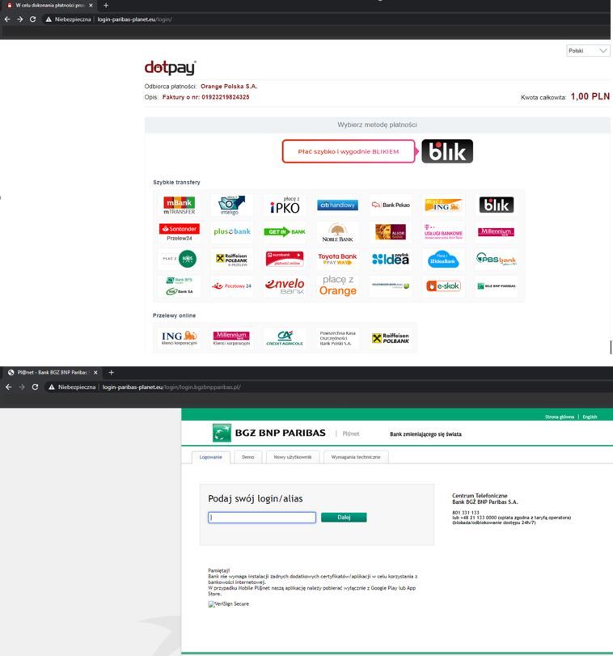Screen dimensions: 613x656
Task: Open the Nowy użytkownik tab
Action: [291, 457]
